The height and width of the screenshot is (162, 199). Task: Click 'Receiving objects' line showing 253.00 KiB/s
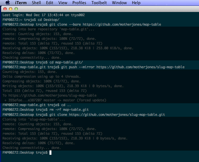68,48
